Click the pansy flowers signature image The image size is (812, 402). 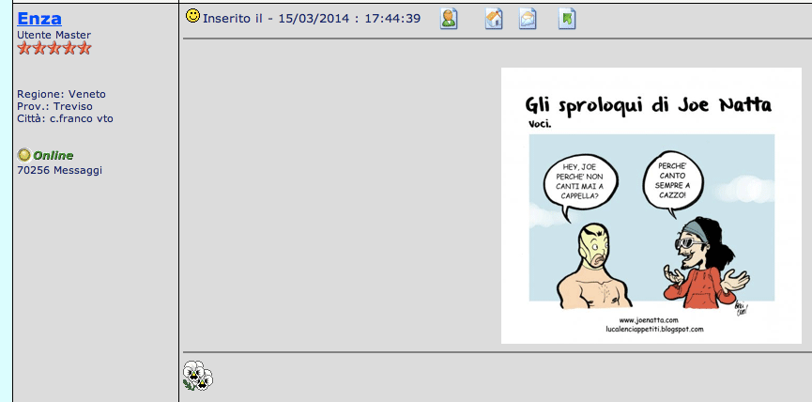[198, 375]
